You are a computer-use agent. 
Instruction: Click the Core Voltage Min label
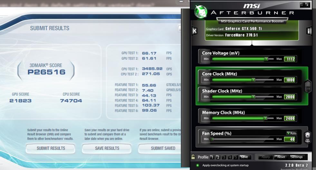206,59
